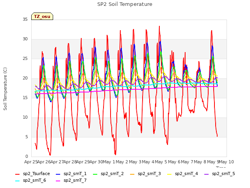This screenshot has width=250, height=188.
Task: Click the cyan sp2_smT_6 legend swatch
Action: click(17, 181)
